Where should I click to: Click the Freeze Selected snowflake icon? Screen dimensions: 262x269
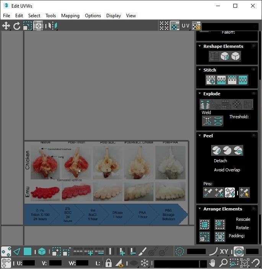145,262
